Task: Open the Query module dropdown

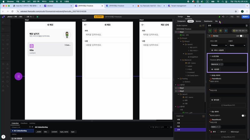Action: click(237, 45)
